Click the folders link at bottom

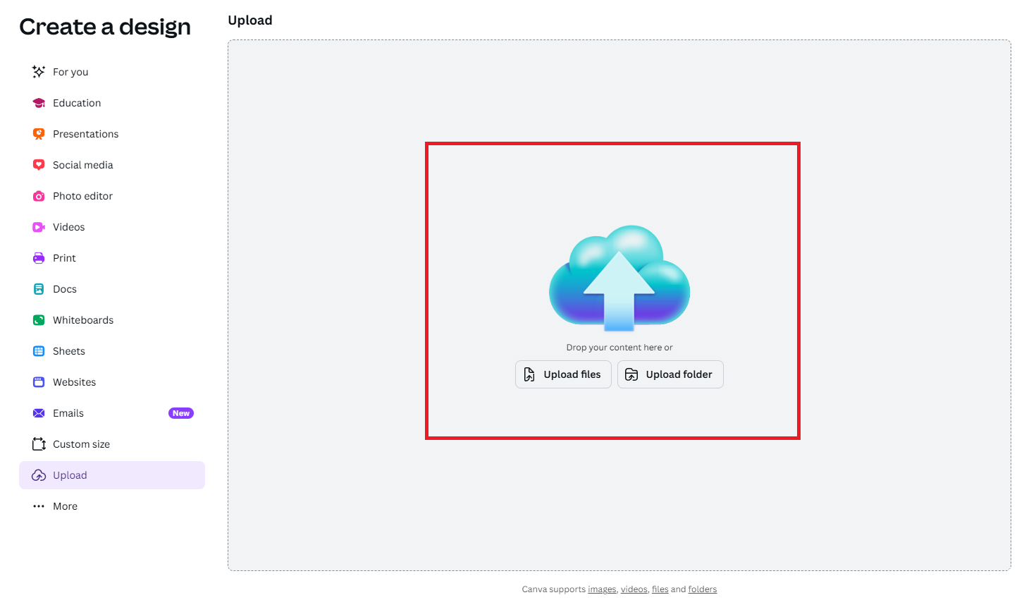tap(702, 589)
